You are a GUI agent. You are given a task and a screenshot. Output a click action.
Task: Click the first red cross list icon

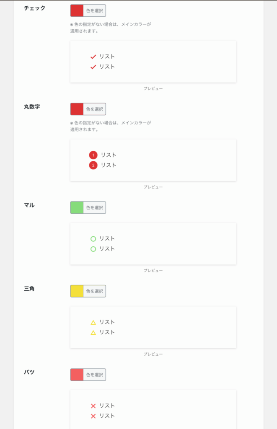(93, 406)
